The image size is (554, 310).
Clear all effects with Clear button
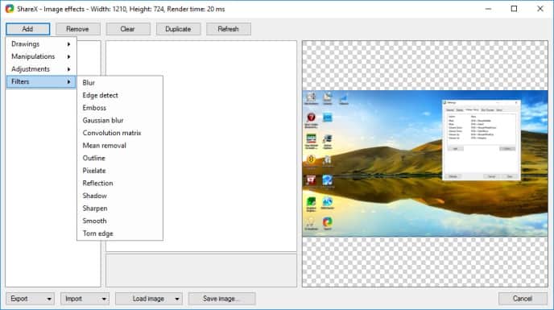tap(128, 29)
